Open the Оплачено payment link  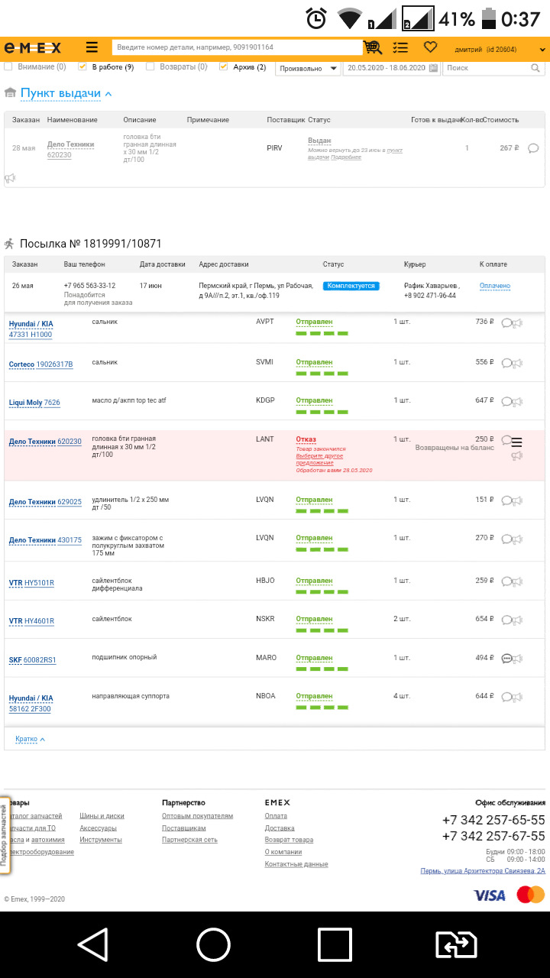point(495,286)
